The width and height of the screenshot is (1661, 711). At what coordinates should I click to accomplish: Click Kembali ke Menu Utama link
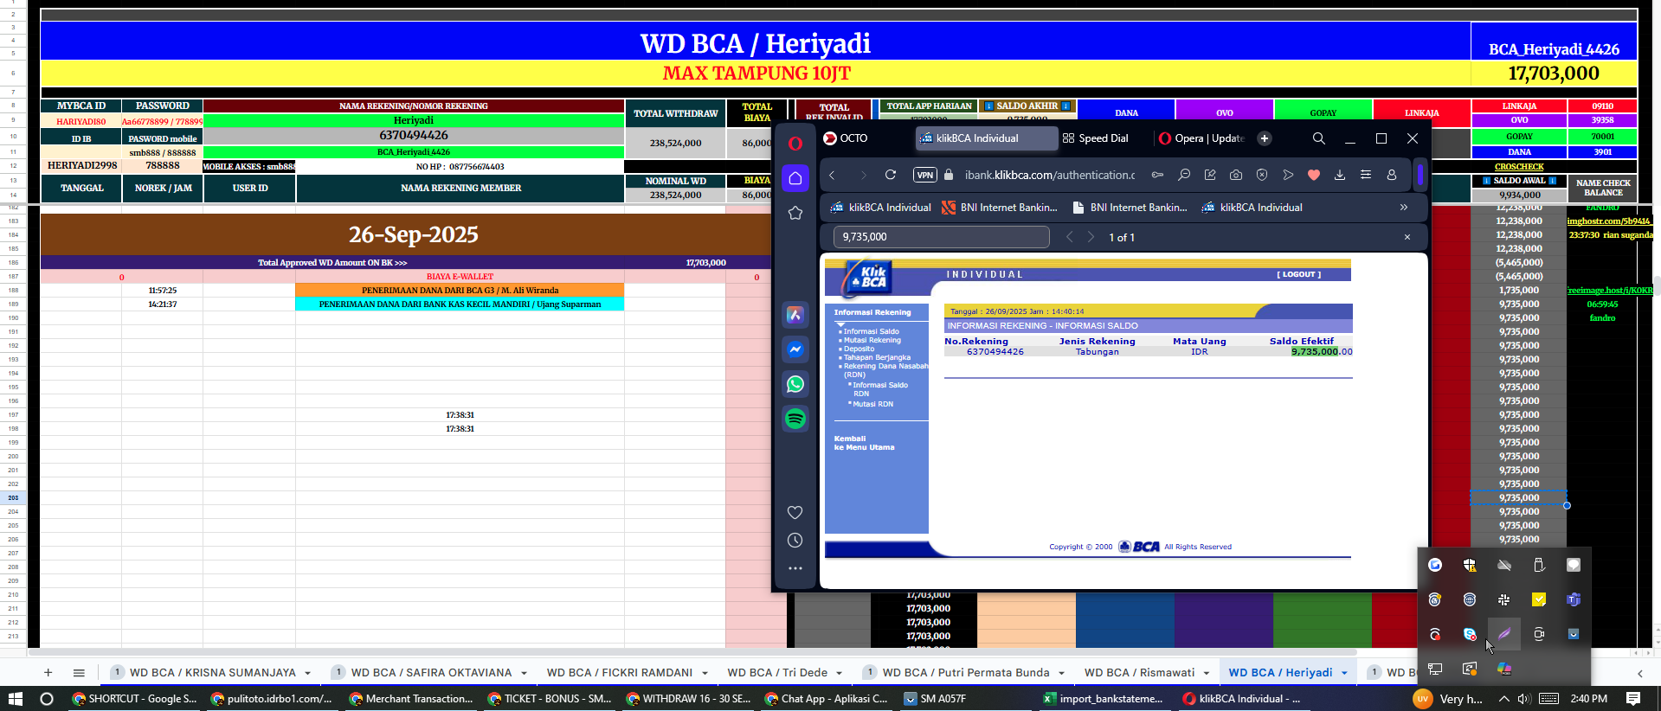(x=864, y=443)
